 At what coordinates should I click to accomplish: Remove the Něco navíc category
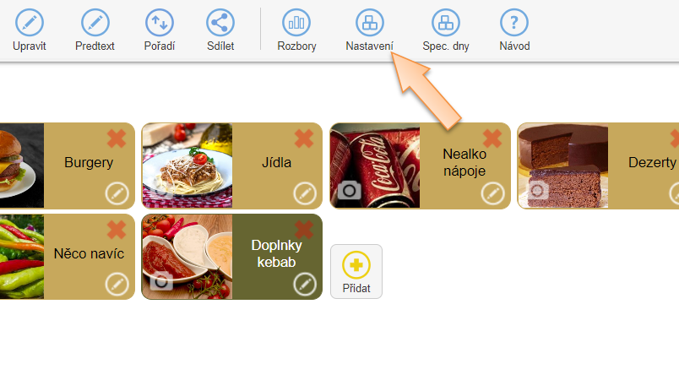point(117,230)
